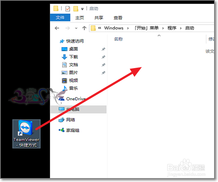The height and width of the screenshot is (182, 218).
Task: Click TeamViewer - 快捷方式 label on desktop
Action: click(26, 142)
